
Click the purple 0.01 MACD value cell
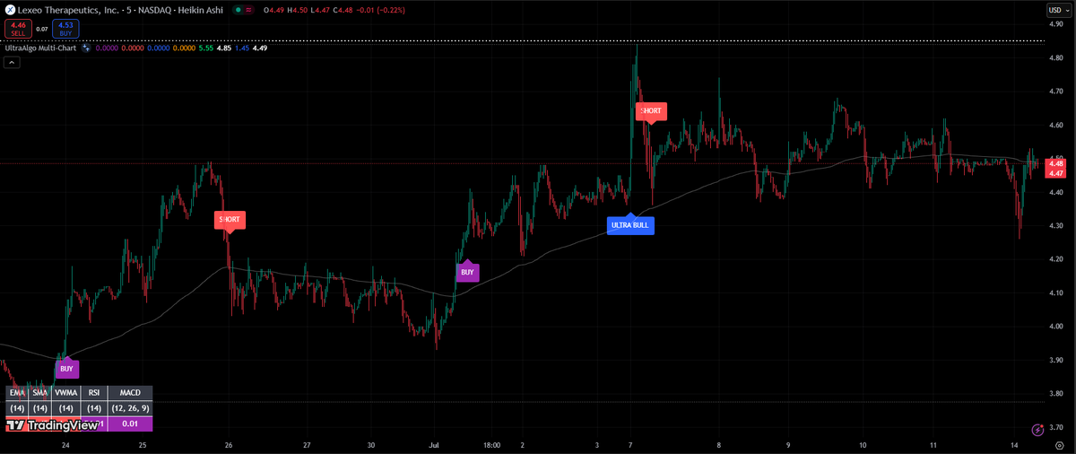pos(130,423)
